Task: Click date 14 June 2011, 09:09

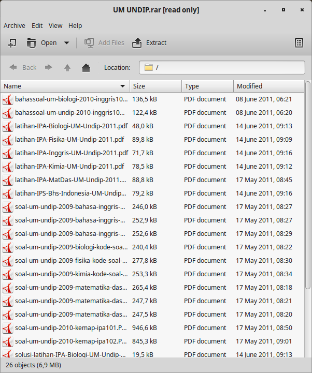Action: pyautogui.click(x=264, y=139)
